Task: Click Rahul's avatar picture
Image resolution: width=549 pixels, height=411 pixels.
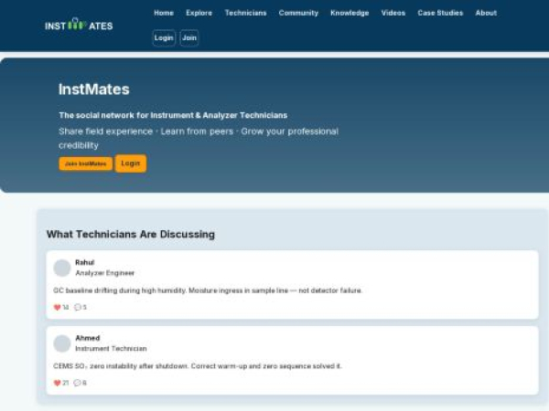Action: (x=62, y=268)
